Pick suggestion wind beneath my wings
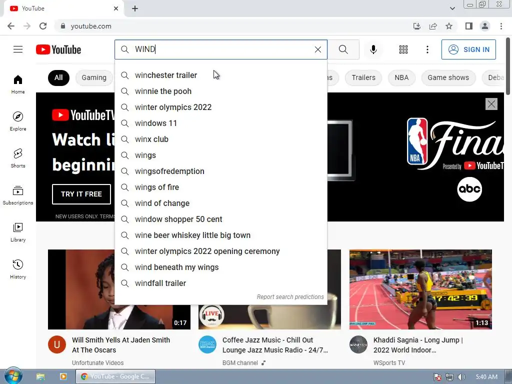 pos(221,267)
